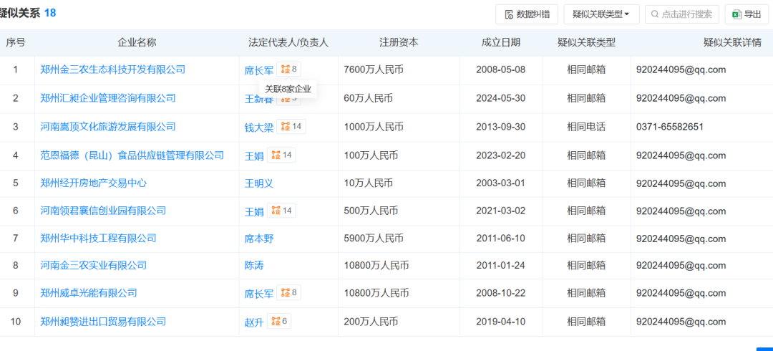The image size is (773, 351).
Task: Open company 范恩福德（昆山）食品供应链管理有限公司
Action: (x=132, y=155)
